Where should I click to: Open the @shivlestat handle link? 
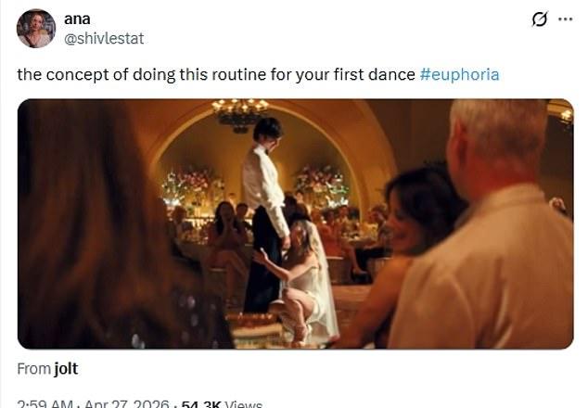[104, 38]
